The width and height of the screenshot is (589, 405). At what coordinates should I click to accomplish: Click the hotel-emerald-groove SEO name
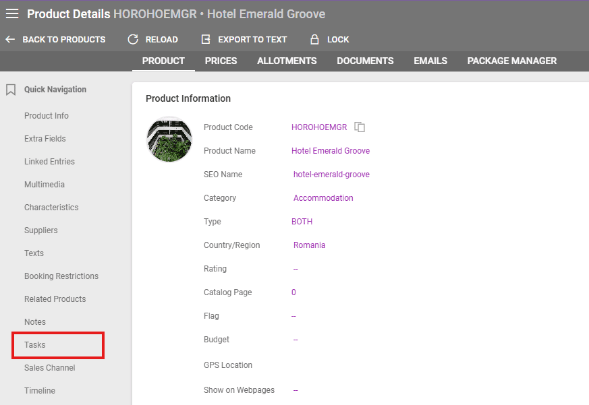coord(331,175)
